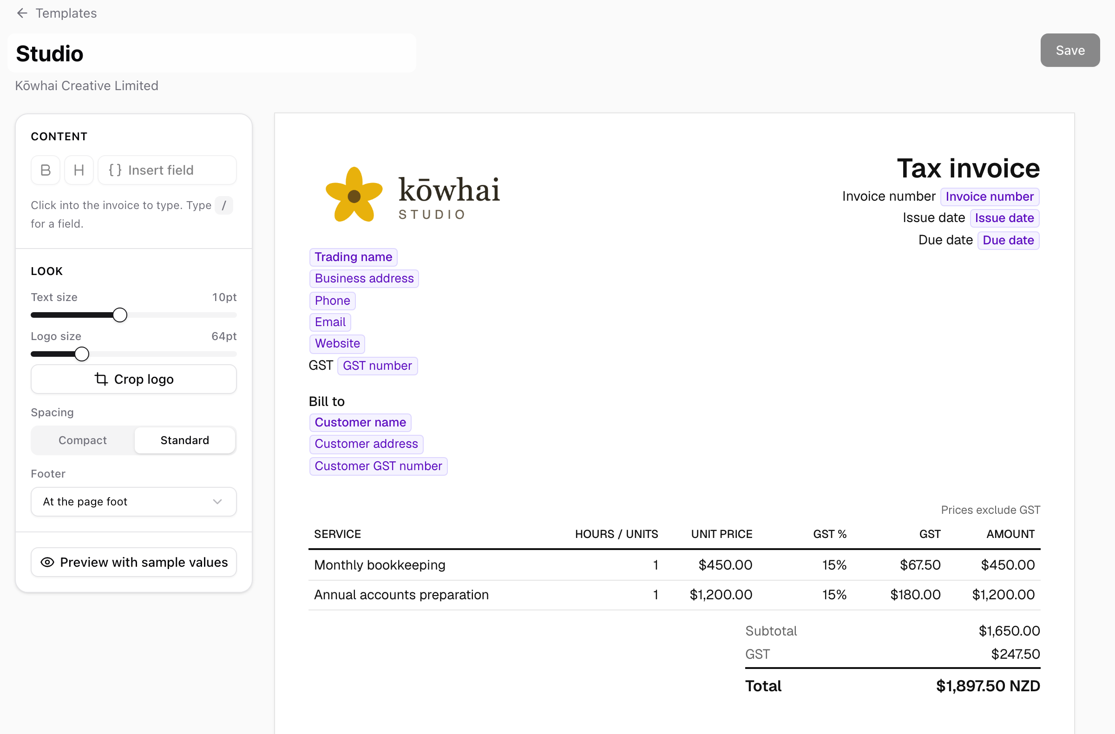Toggle bold with the B button

click(46, 170)
